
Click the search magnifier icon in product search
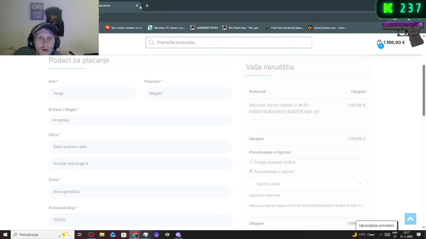(151, 42)
